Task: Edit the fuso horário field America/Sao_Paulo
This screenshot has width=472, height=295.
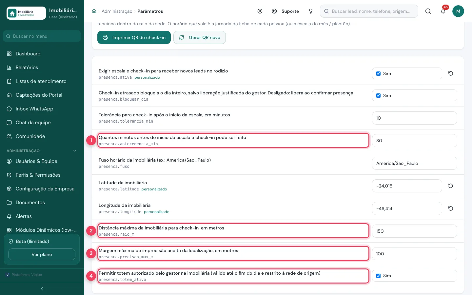Action: pyautogui.click(x=415, y=163)
